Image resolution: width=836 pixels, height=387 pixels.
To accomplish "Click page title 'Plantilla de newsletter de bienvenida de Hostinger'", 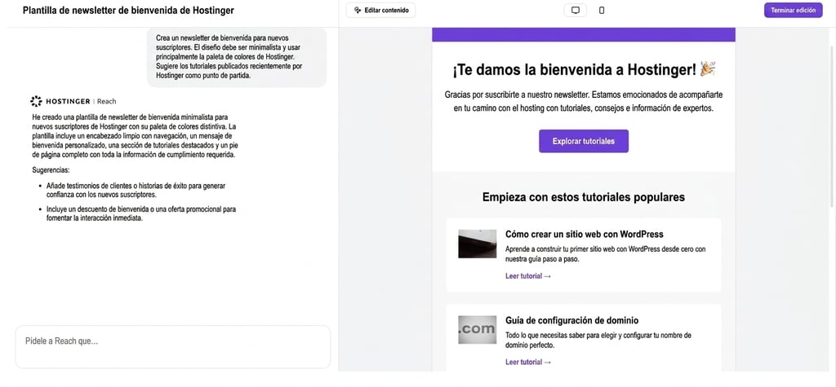I will 128,10.
